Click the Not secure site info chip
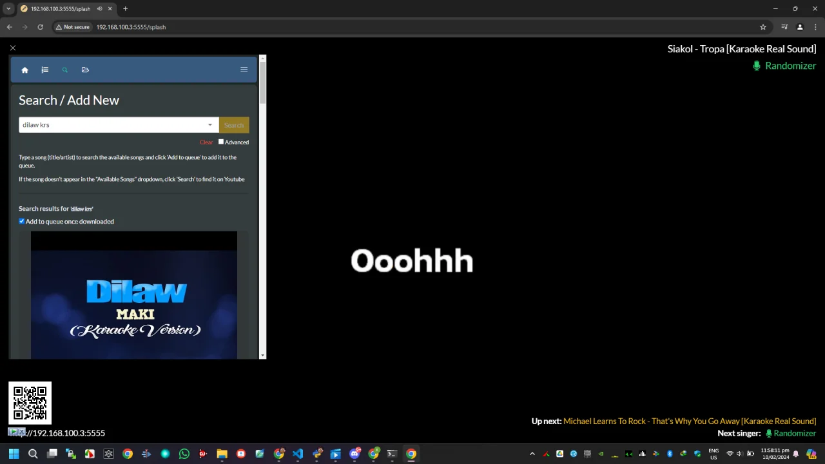The width and height of the screenshot is (825, 464). (72, 27)
